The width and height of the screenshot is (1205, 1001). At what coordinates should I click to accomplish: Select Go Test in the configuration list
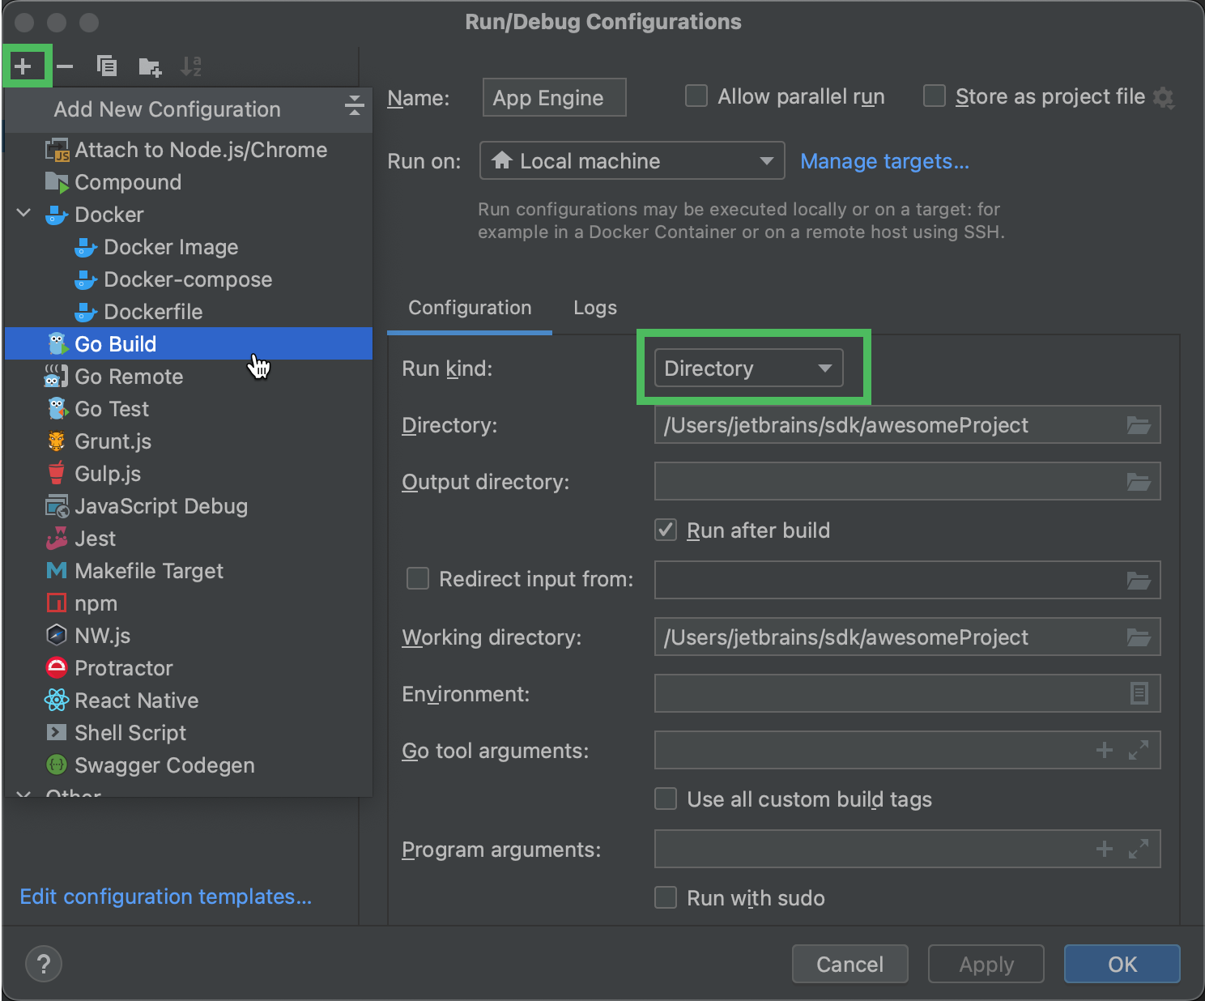coord(112,408)
